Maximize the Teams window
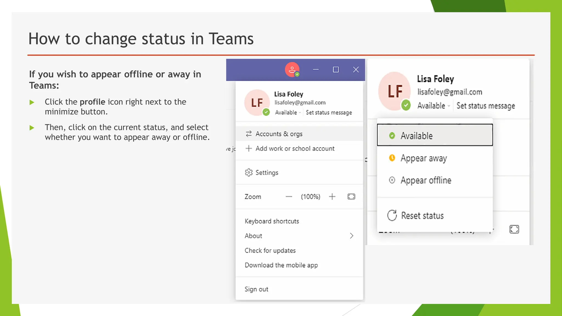Image resolution: width=562 pixels, height=316 pixels. click(x=336, y=70)
